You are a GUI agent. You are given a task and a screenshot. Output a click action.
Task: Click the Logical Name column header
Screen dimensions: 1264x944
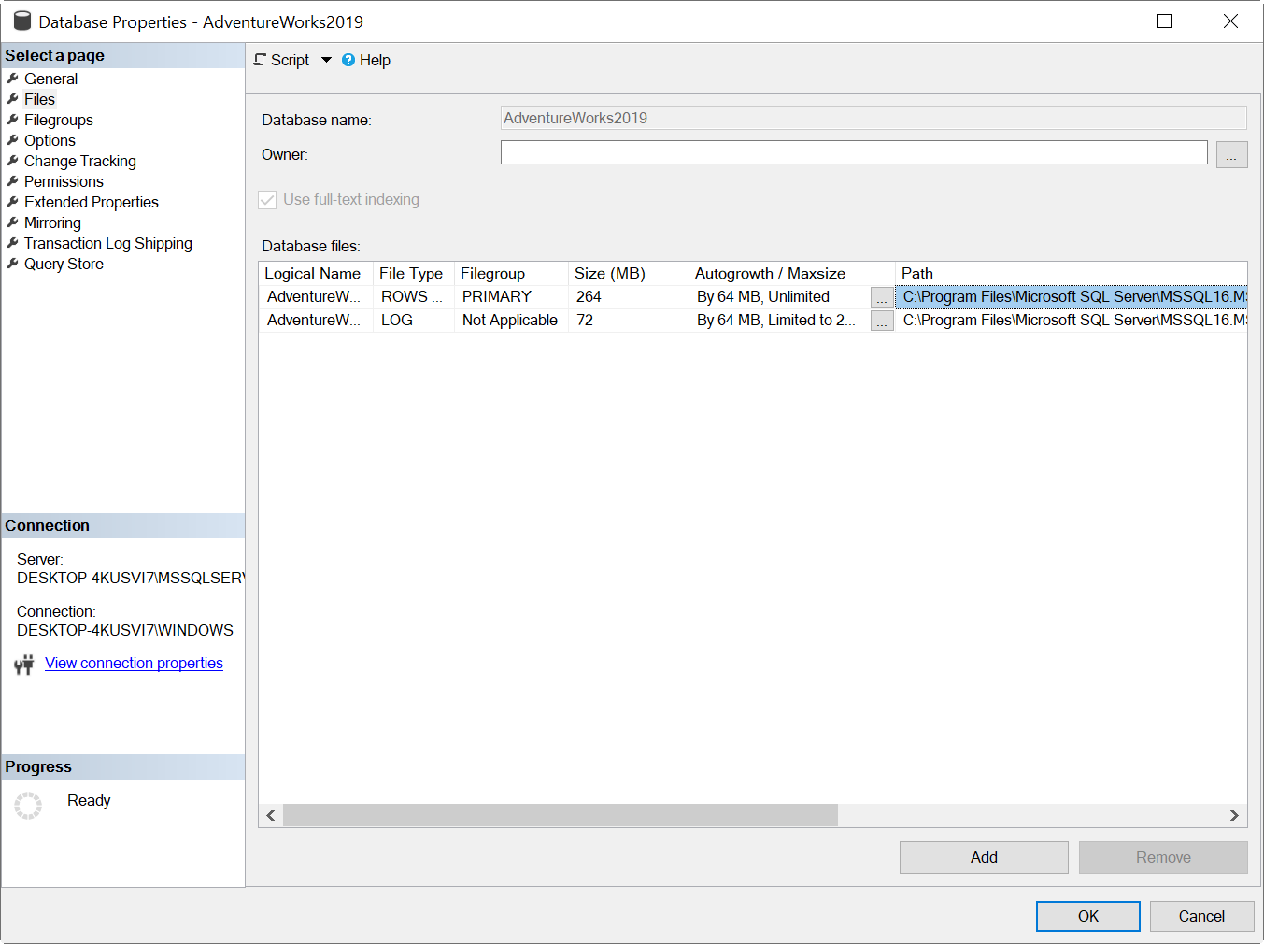pos(316,273)
